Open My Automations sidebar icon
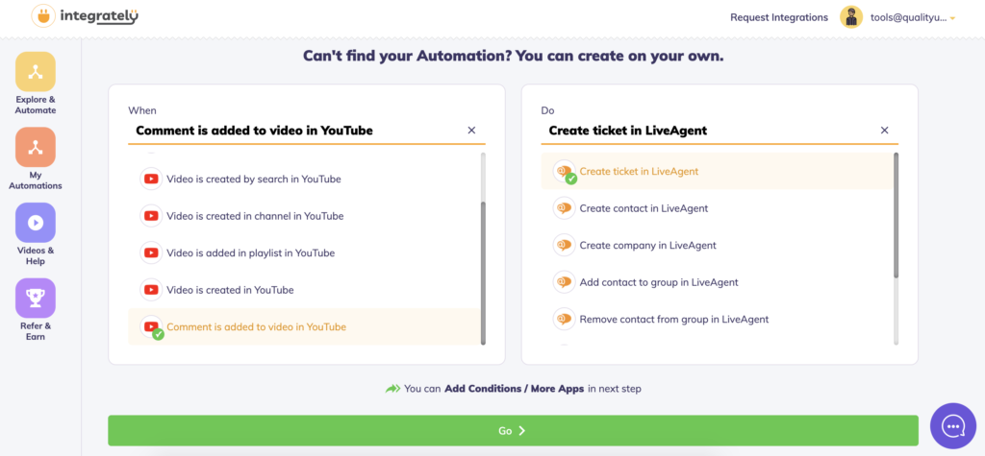 (36, 148)
